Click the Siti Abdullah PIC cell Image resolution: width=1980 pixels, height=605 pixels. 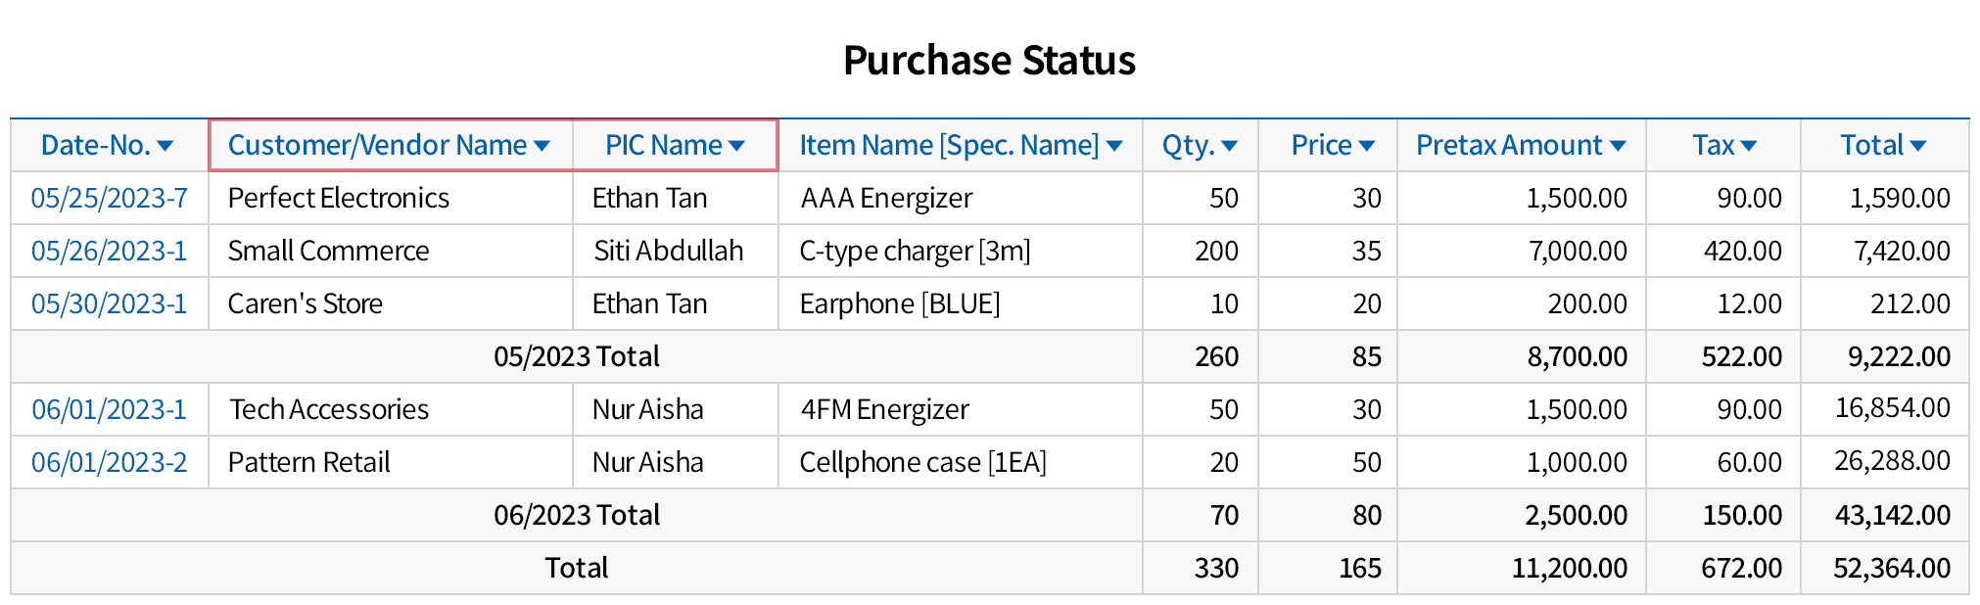click(x=668, y=252)
